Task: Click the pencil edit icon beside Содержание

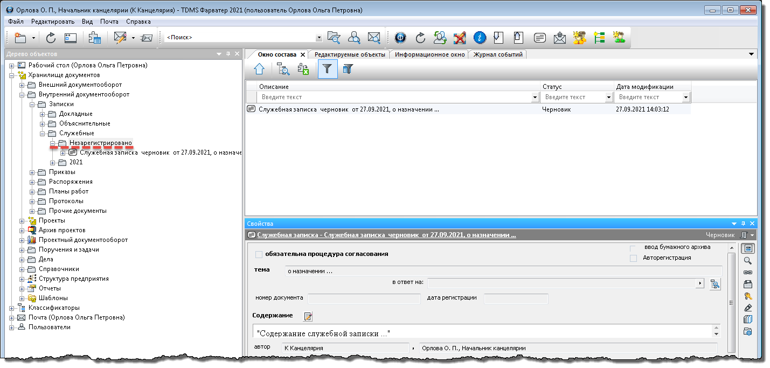Action: tap(308, 316)
